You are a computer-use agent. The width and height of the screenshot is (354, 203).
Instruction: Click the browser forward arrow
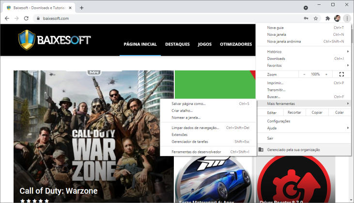click(x=16, y=18)
